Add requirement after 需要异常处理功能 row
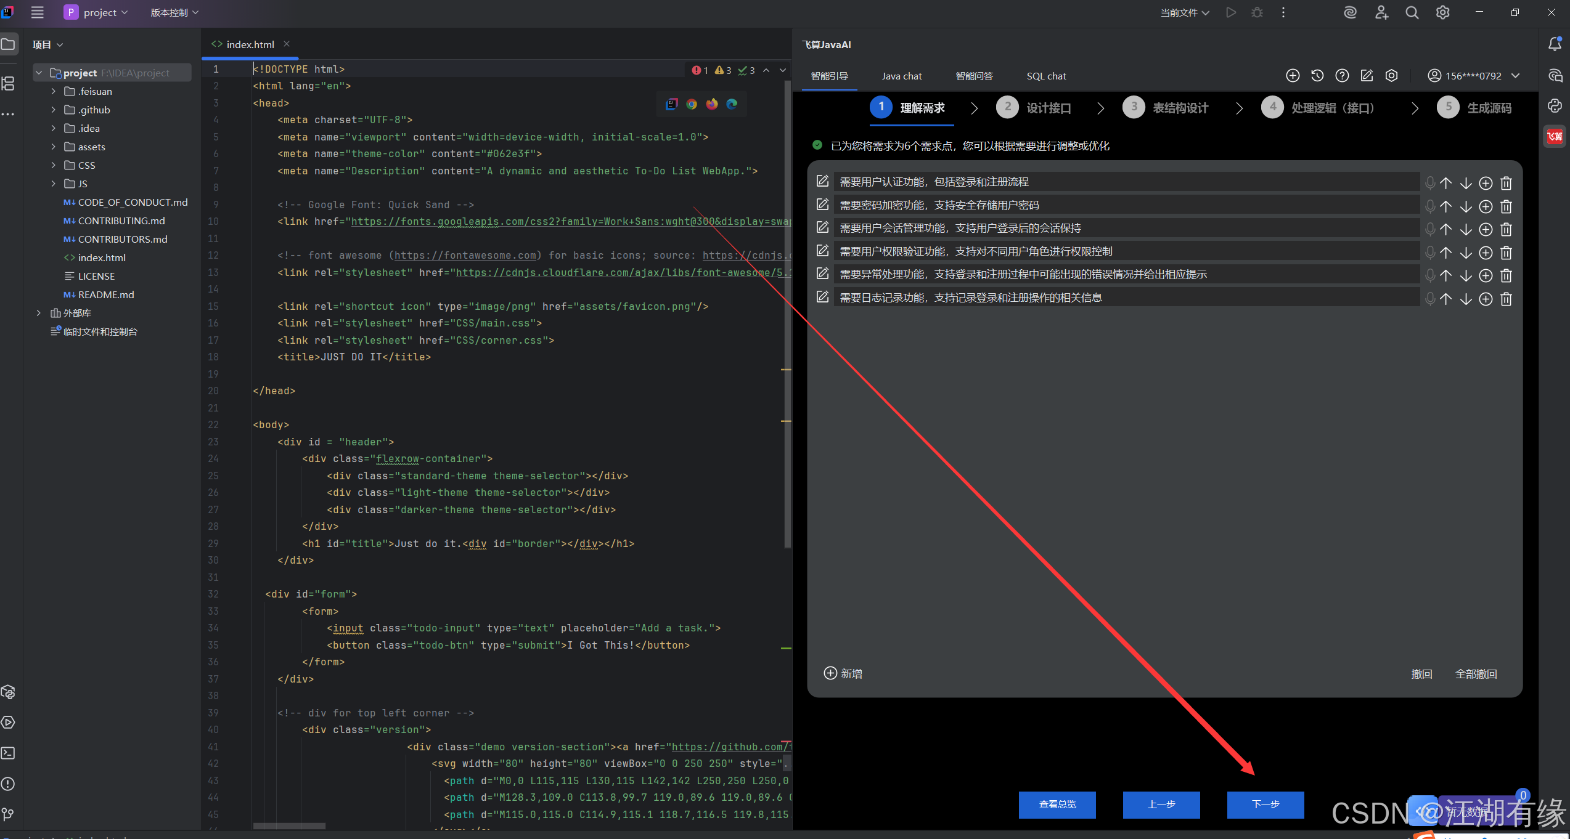 (x=1486, y=276)
